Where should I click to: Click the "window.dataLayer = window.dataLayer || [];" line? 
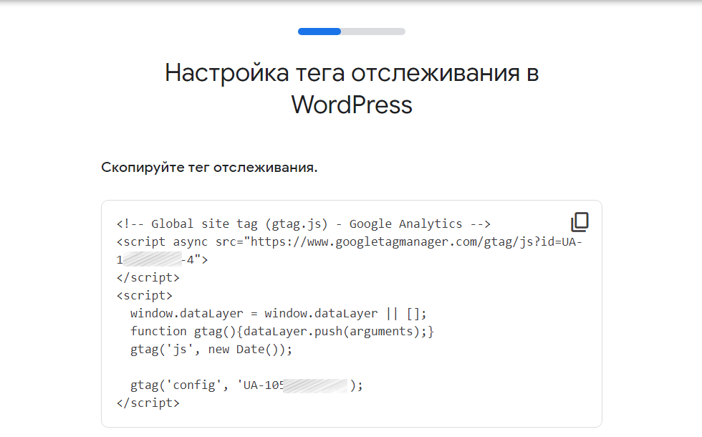click(x=278, y=314)
